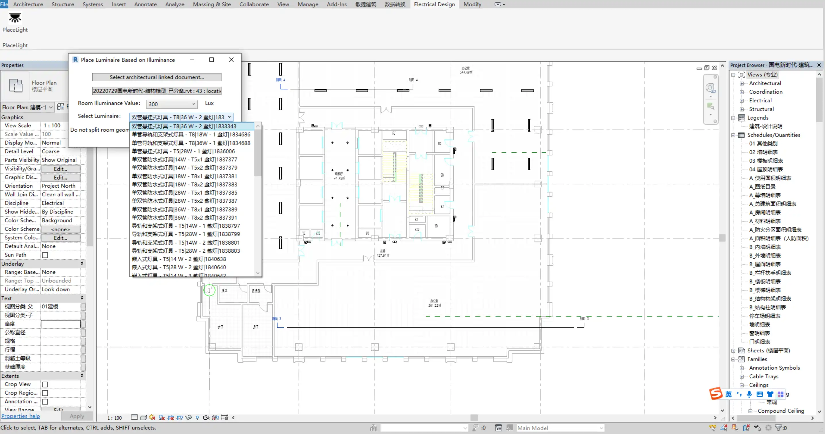Open Room Illuminance Value dropdown
The width and height of the screenshot is (825, 434).
(193, 104)
